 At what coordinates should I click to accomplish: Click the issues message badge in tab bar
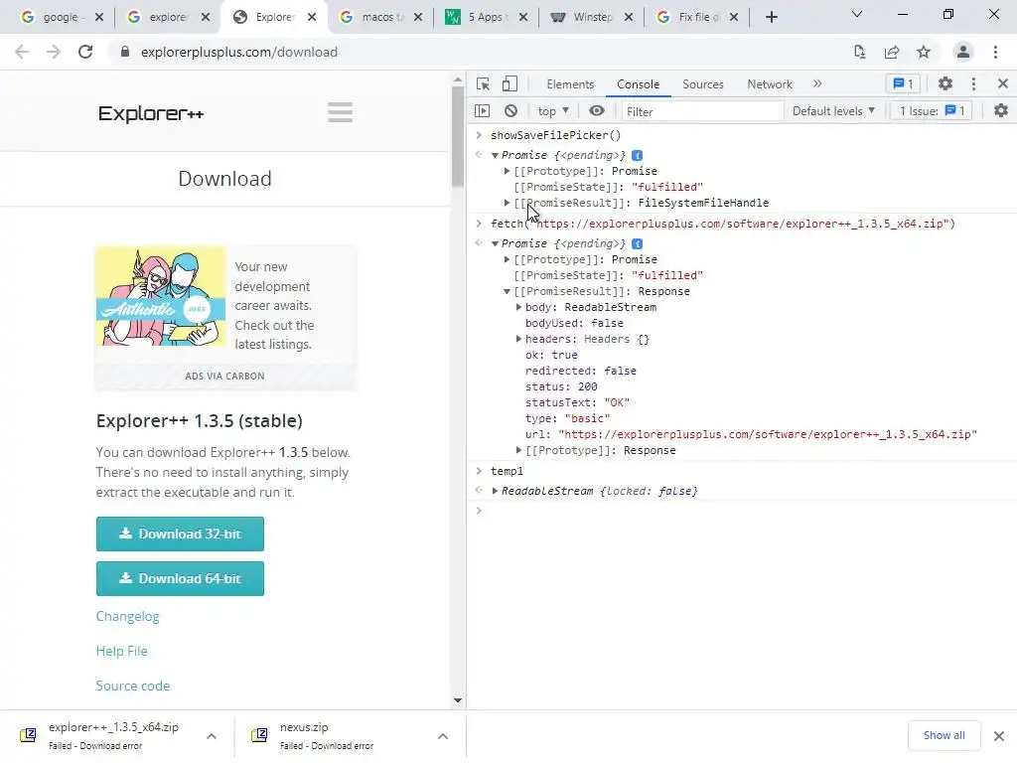[903, 83]
